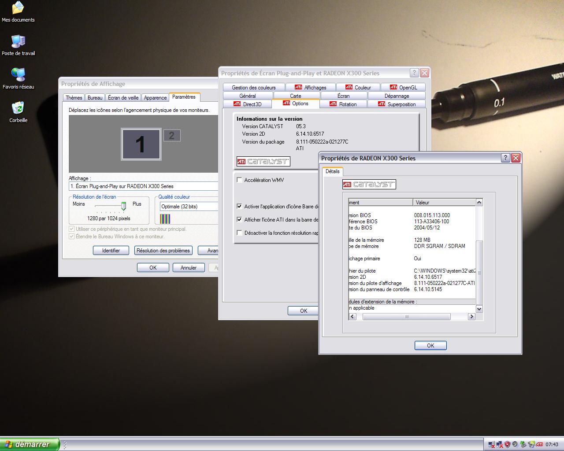Switch to the Thèmes tab
Screen dimensions: 564x451
tap(74, 98)
